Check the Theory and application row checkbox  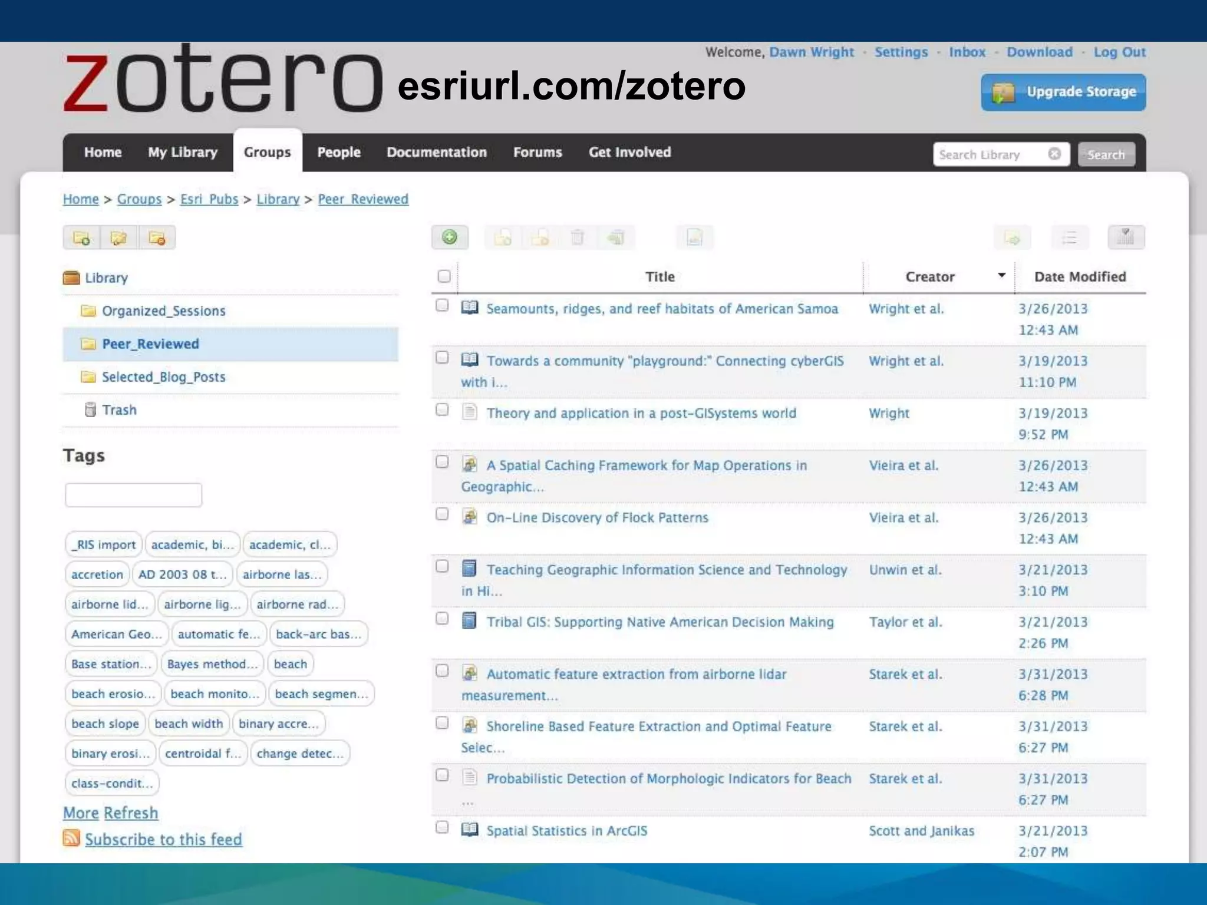[x=442, y=409]
